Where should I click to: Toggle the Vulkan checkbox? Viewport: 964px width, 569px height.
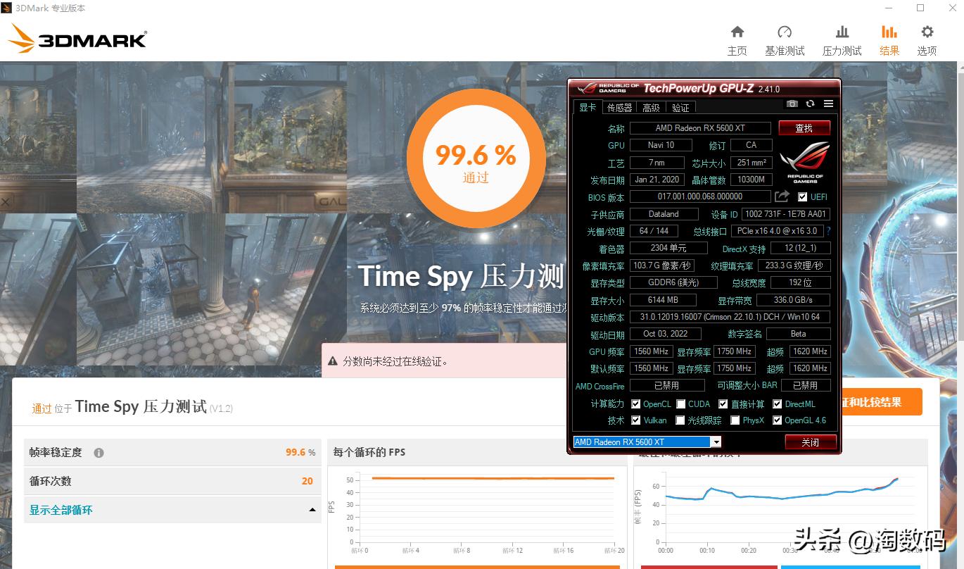point(636,420)
